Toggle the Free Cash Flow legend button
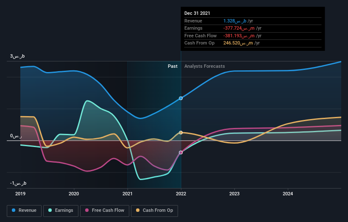 coord(105,211)
